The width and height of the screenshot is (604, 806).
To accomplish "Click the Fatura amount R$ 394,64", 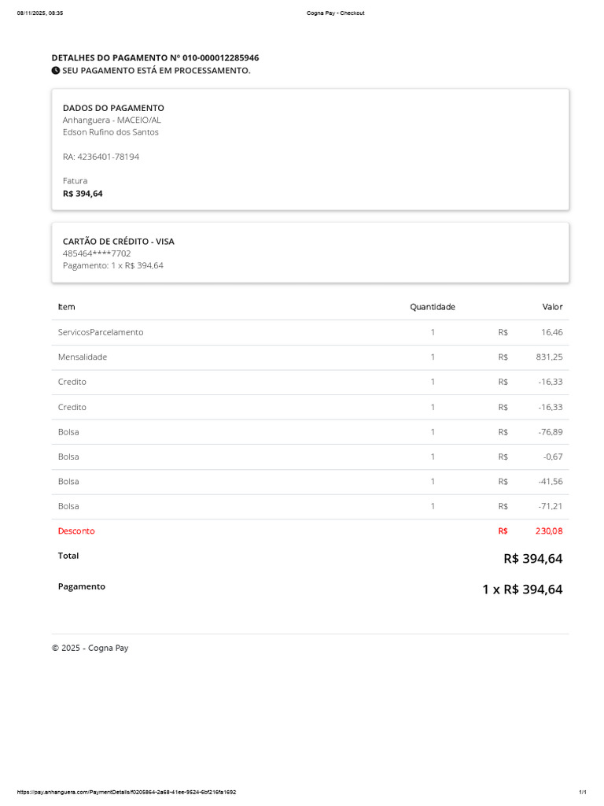I will tap(83, 194).
